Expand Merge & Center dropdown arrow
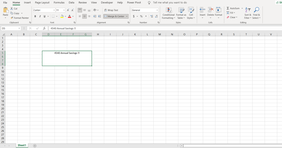Screen dimensions: 282x148 (x=127, y=16)
